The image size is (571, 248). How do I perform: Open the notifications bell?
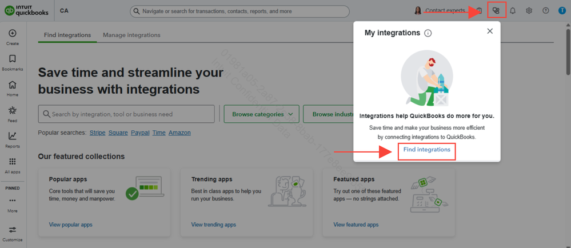(513, 10)
